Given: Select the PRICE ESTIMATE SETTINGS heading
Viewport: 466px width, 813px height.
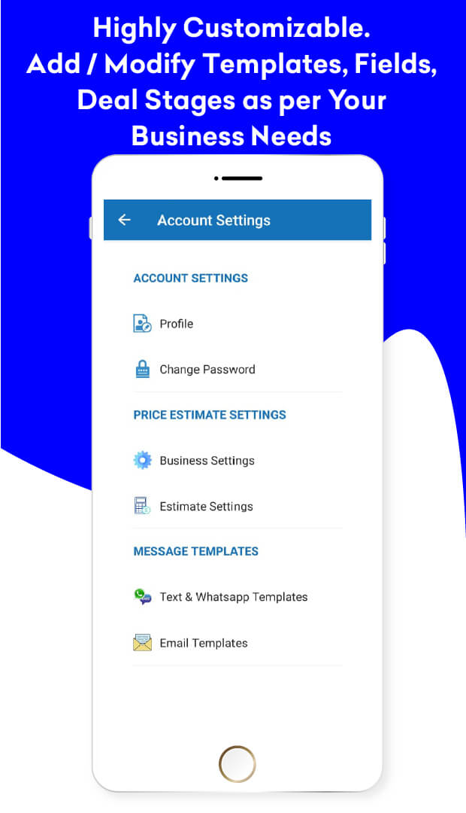Looking at the screenshot, I should (x=210, y=415).
